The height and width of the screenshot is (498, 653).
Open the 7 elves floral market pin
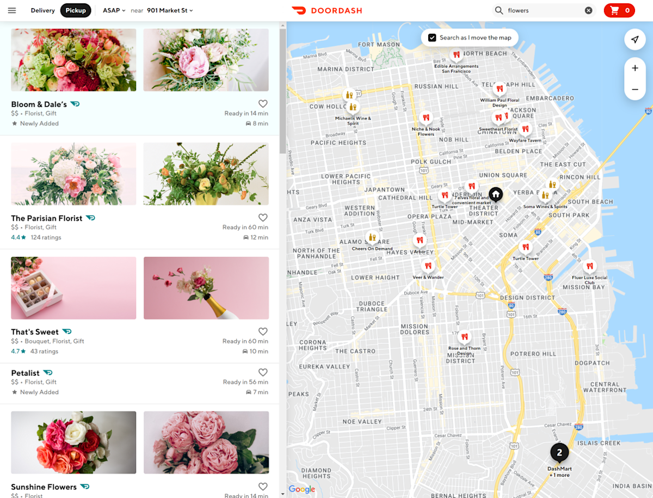tap(471, 186)
